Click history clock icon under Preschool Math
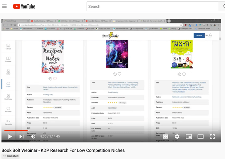 pos(179,74)
